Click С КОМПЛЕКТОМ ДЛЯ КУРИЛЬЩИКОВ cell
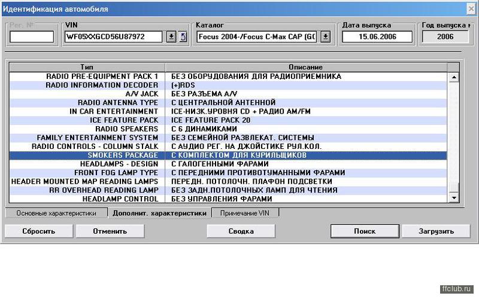479x299 pixels. pos(306,155)
